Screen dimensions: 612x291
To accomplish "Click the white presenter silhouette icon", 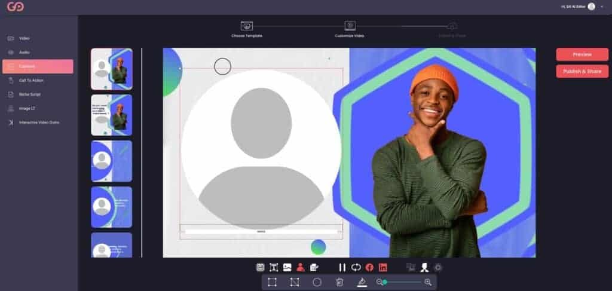I will (x=425, y=268).
